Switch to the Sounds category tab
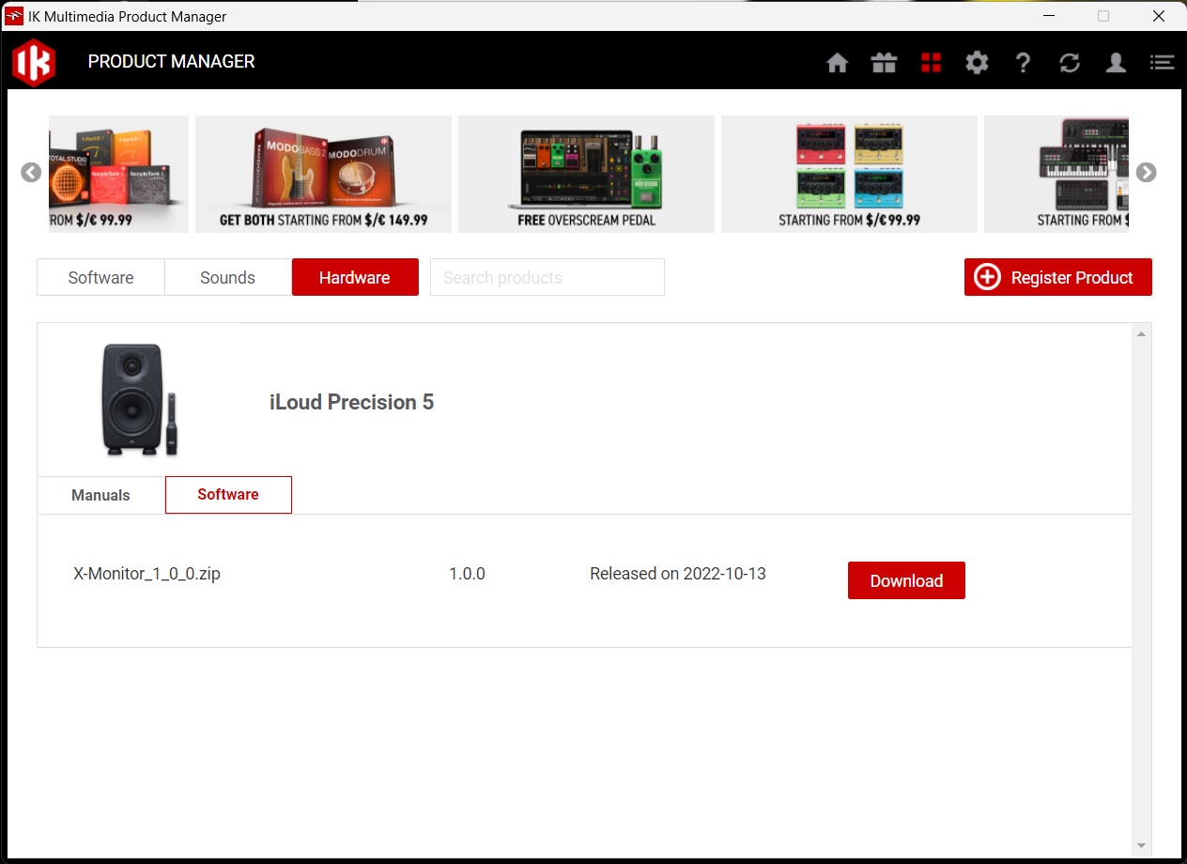This screenshot has height=864, width=1187. point(227,278)
